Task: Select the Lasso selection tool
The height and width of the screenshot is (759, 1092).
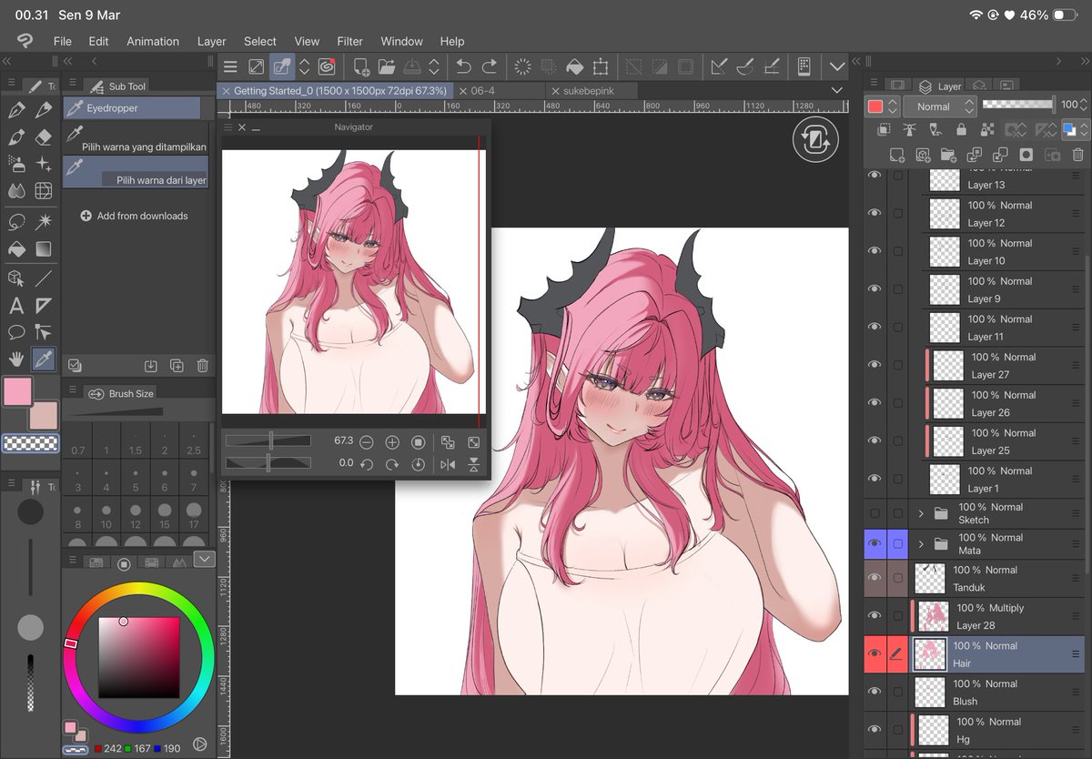Action: pos(15,221)
